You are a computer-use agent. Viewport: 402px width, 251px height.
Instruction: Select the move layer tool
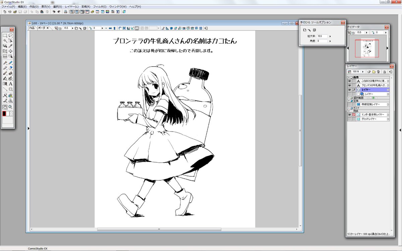click(10, 51)
